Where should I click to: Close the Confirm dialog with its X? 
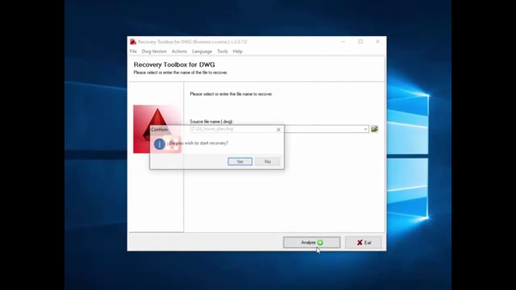278,130
